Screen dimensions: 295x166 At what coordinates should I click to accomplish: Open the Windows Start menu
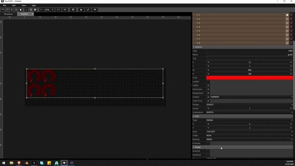click(x=4, y=163)
